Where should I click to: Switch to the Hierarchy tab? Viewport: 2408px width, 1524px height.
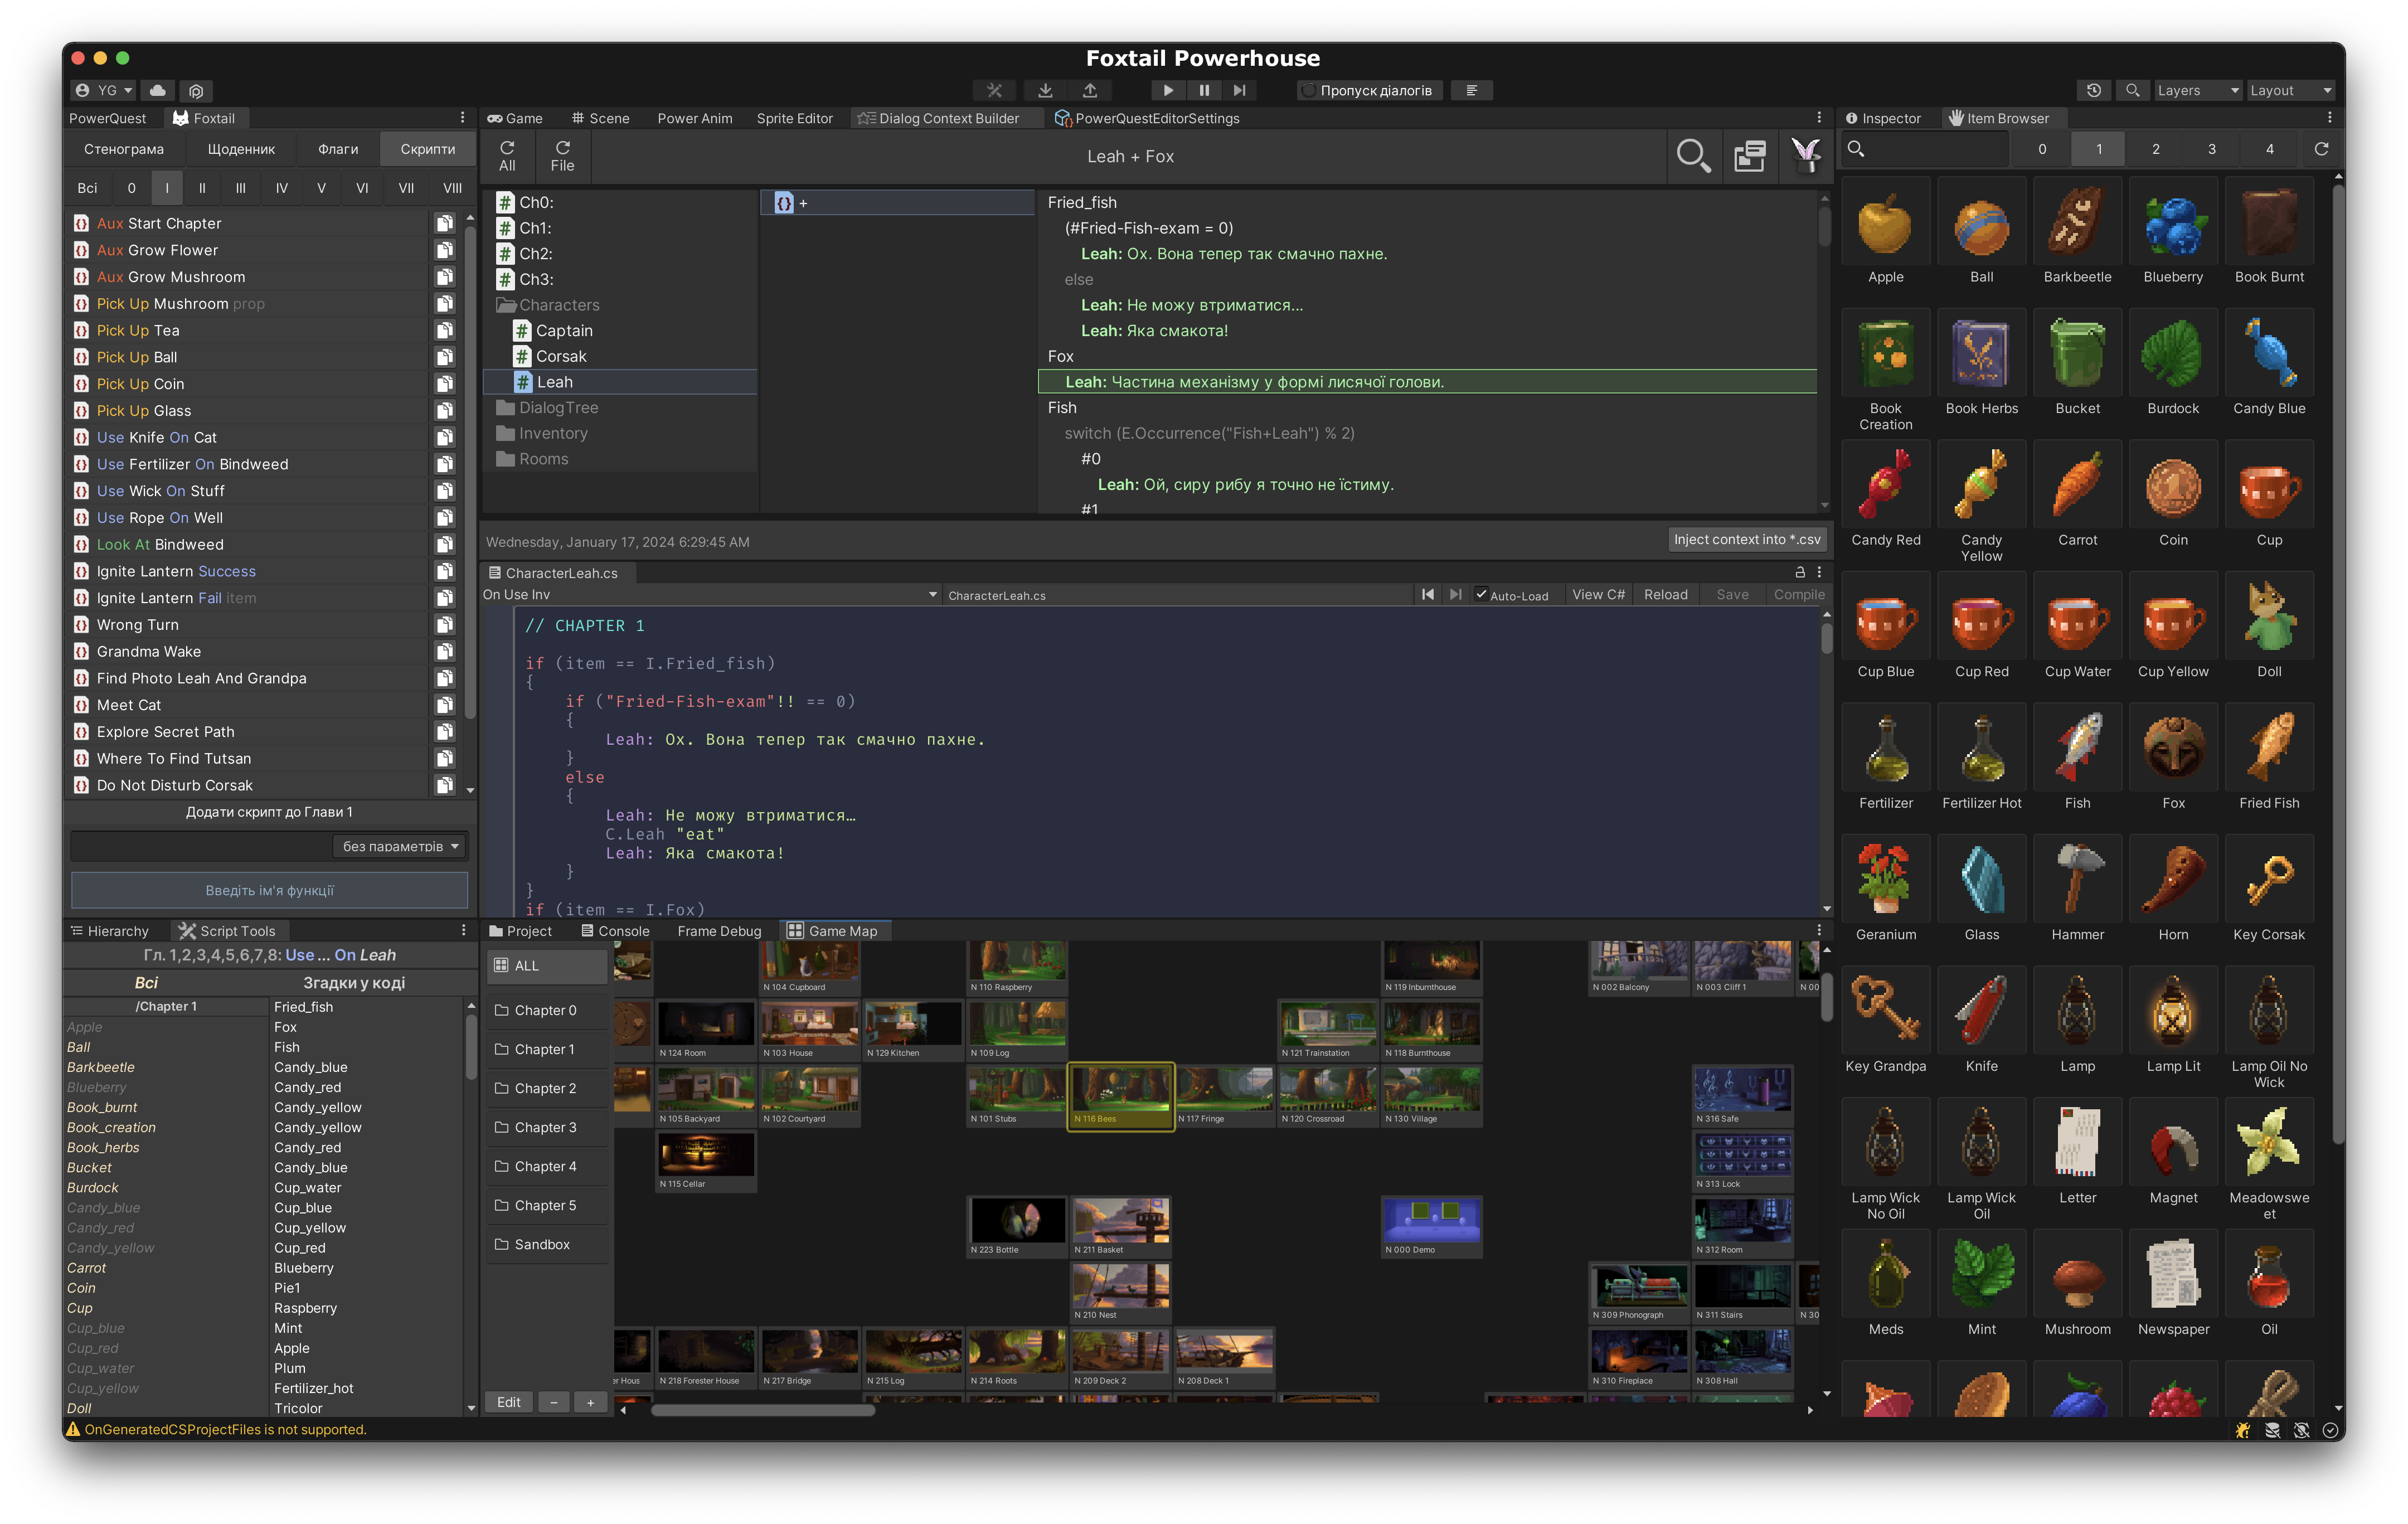point(109,931)
